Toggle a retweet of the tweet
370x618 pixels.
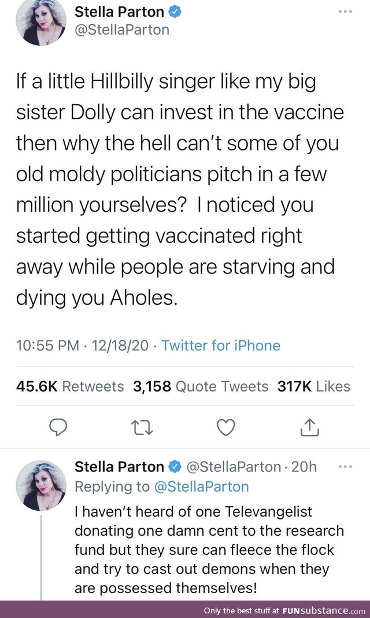click(x=142, y=427)
